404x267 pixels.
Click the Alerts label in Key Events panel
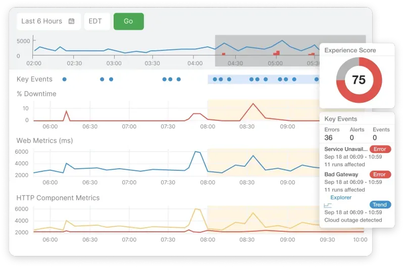[357, 129]
